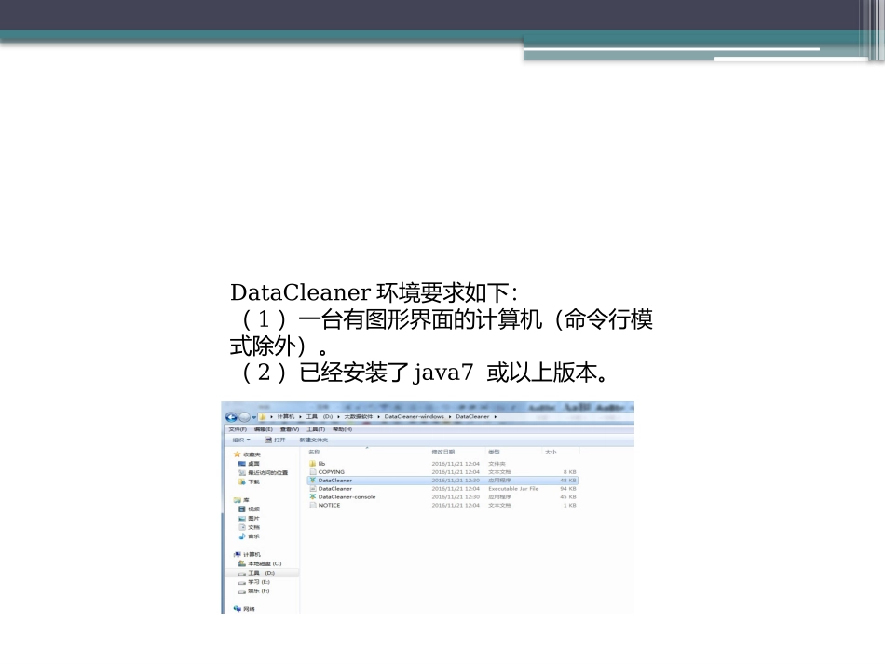The image size is (885, 664).
Task: Click the 打开 toolbar button
Action: pos(275,440)
